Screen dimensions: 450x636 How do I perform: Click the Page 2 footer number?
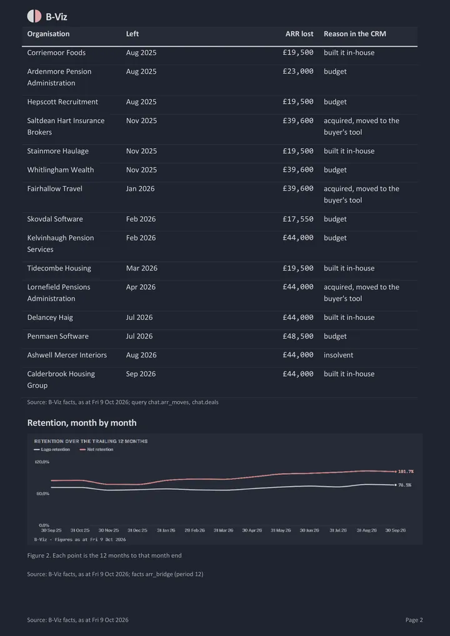pyautogui.click(x=414, y=620)
